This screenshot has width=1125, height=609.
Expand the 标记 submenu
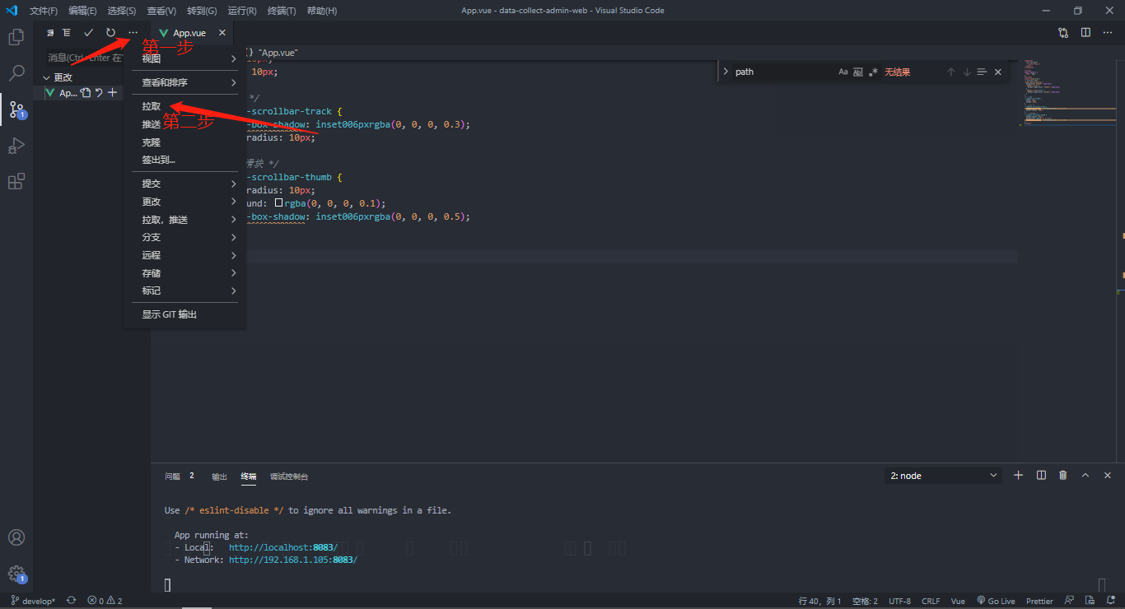pyautogui.click(x=184, y=291)
